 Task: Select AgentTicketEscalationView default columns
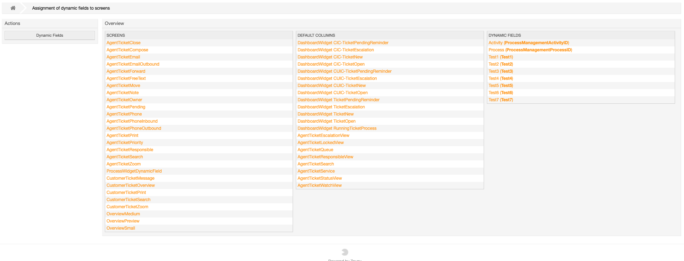coord(323,135)
